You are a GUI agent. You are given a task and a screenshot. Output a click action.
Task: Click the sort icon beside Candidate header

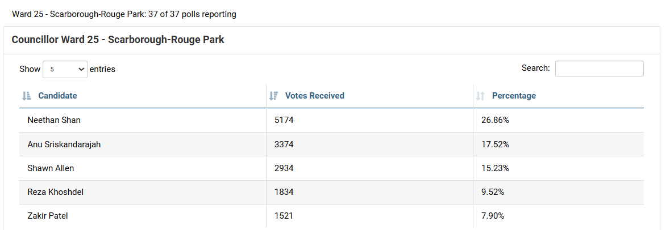[26, 96]
